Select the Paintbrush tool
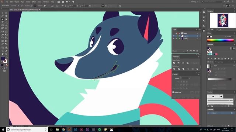Image resolution: width=236 pixels, height=132 pixels. coord(6,25)
